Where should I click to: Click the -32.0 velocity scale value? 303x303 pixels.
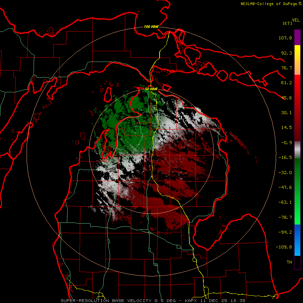click(285, 173)
